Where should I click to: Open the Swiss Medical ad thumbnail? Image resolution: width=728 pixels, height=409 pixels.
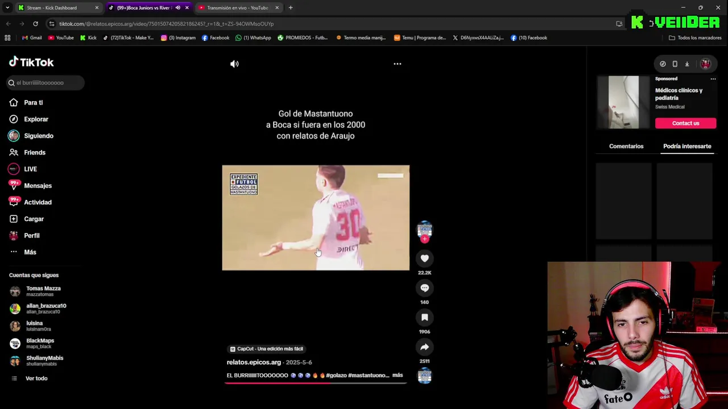624,102
